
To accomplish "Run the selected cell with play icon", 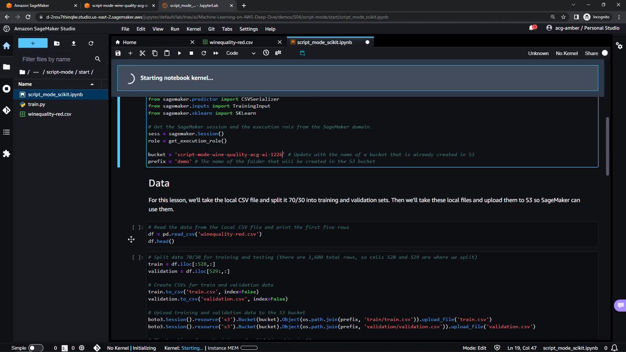I will [179, 53].
